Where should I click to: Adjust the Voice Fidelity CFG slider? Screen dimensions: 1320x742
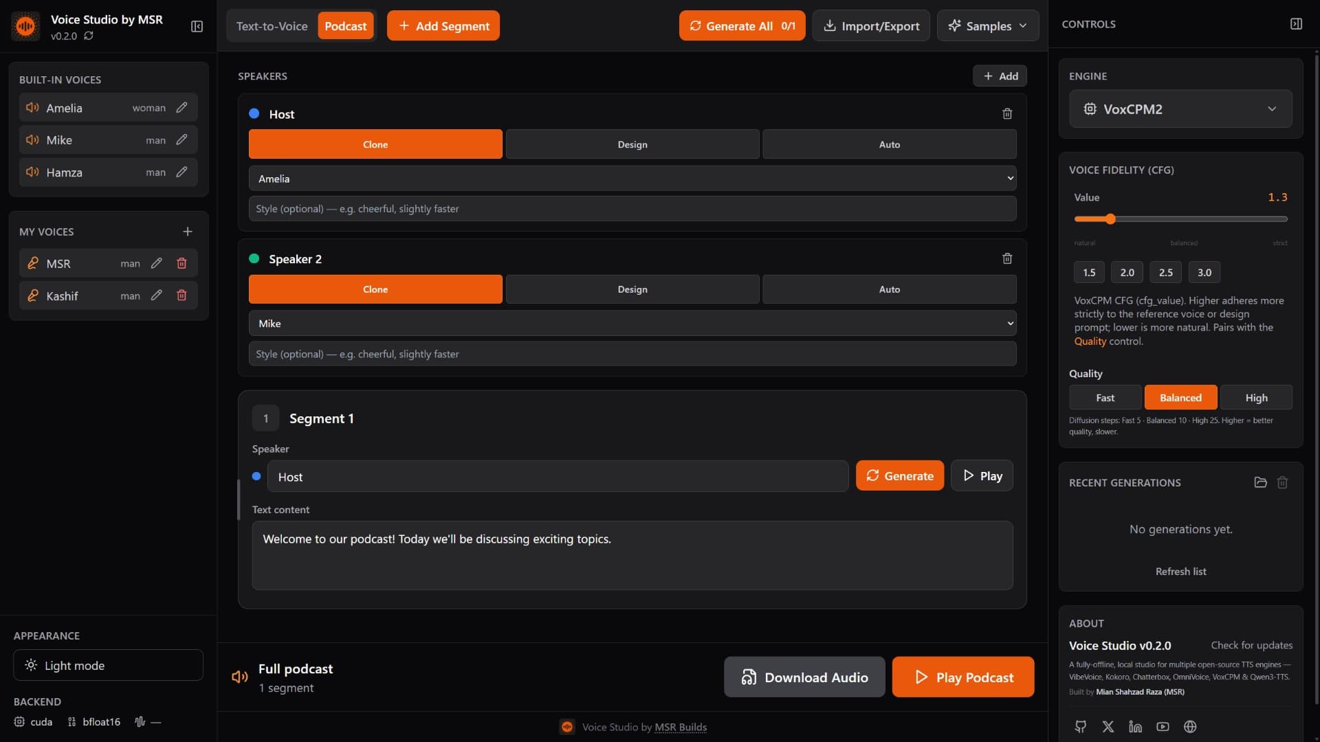[1180, 219]
